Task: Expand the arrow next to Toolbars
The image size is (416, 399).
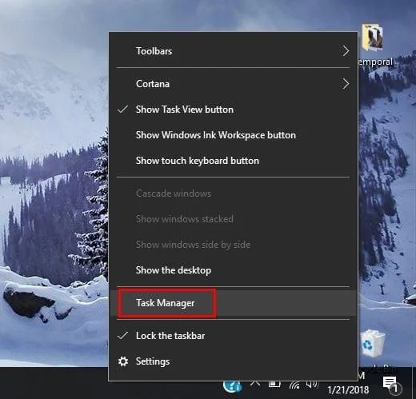Action: (x=346, y=51)
